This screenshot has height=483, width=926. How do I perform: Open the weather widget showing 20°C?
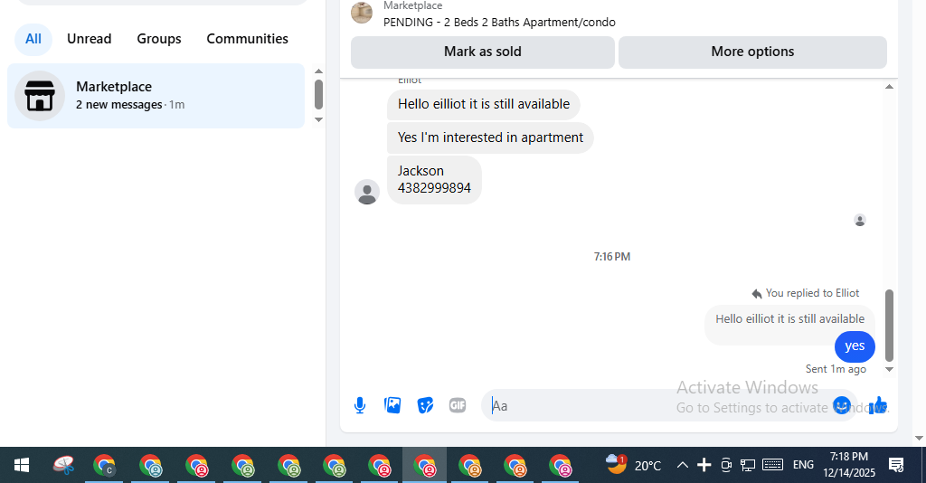click(x=632, y=465)
